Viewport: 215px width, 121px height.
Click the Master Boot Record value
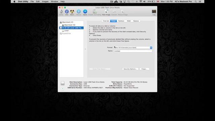(131, 88)
